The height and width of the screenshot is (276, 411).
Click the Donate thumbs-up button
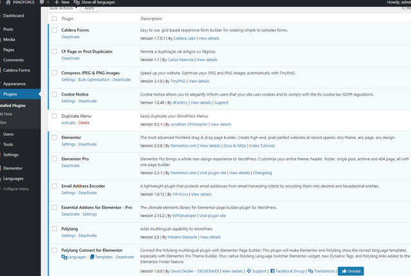tap(351, 271)
